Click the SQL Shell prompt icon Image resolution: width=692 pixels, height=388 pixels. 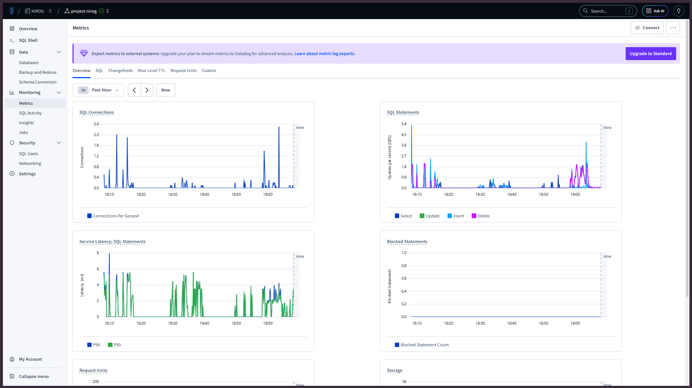click(12, 40)
